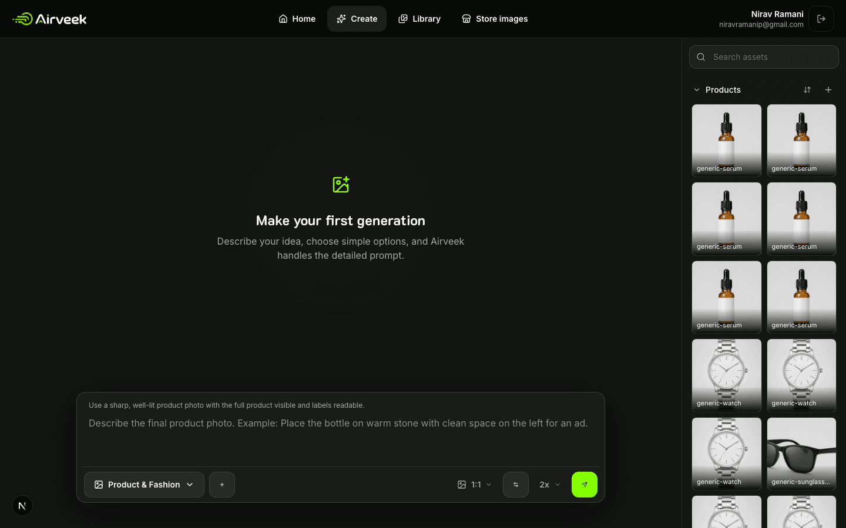
Task: Click the green send button
Action: pos(585,485)
